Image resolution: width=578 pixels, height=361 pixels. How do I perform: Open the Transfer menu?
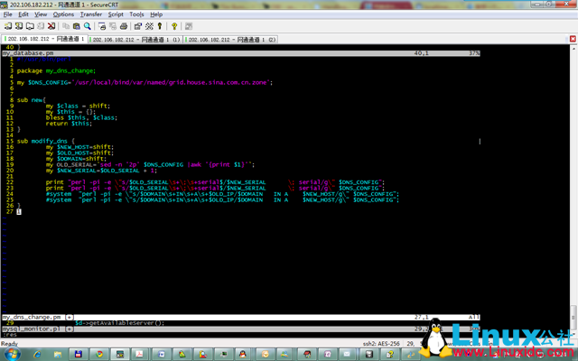pos(90,14)
